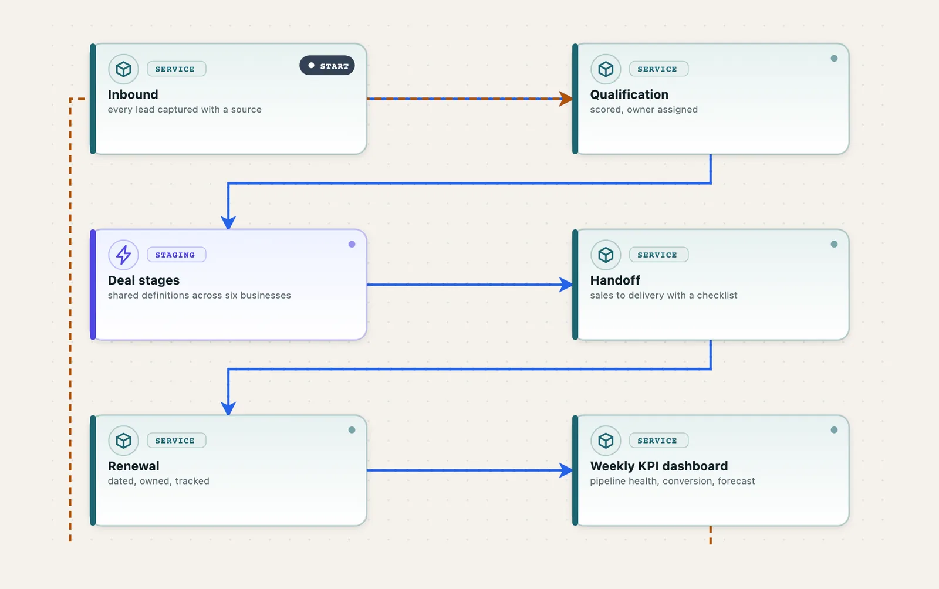This screenshot has height=589, width=939.
Task: Select the dashed orange connector from Inbound to Qualification
Action: point(469,99)
